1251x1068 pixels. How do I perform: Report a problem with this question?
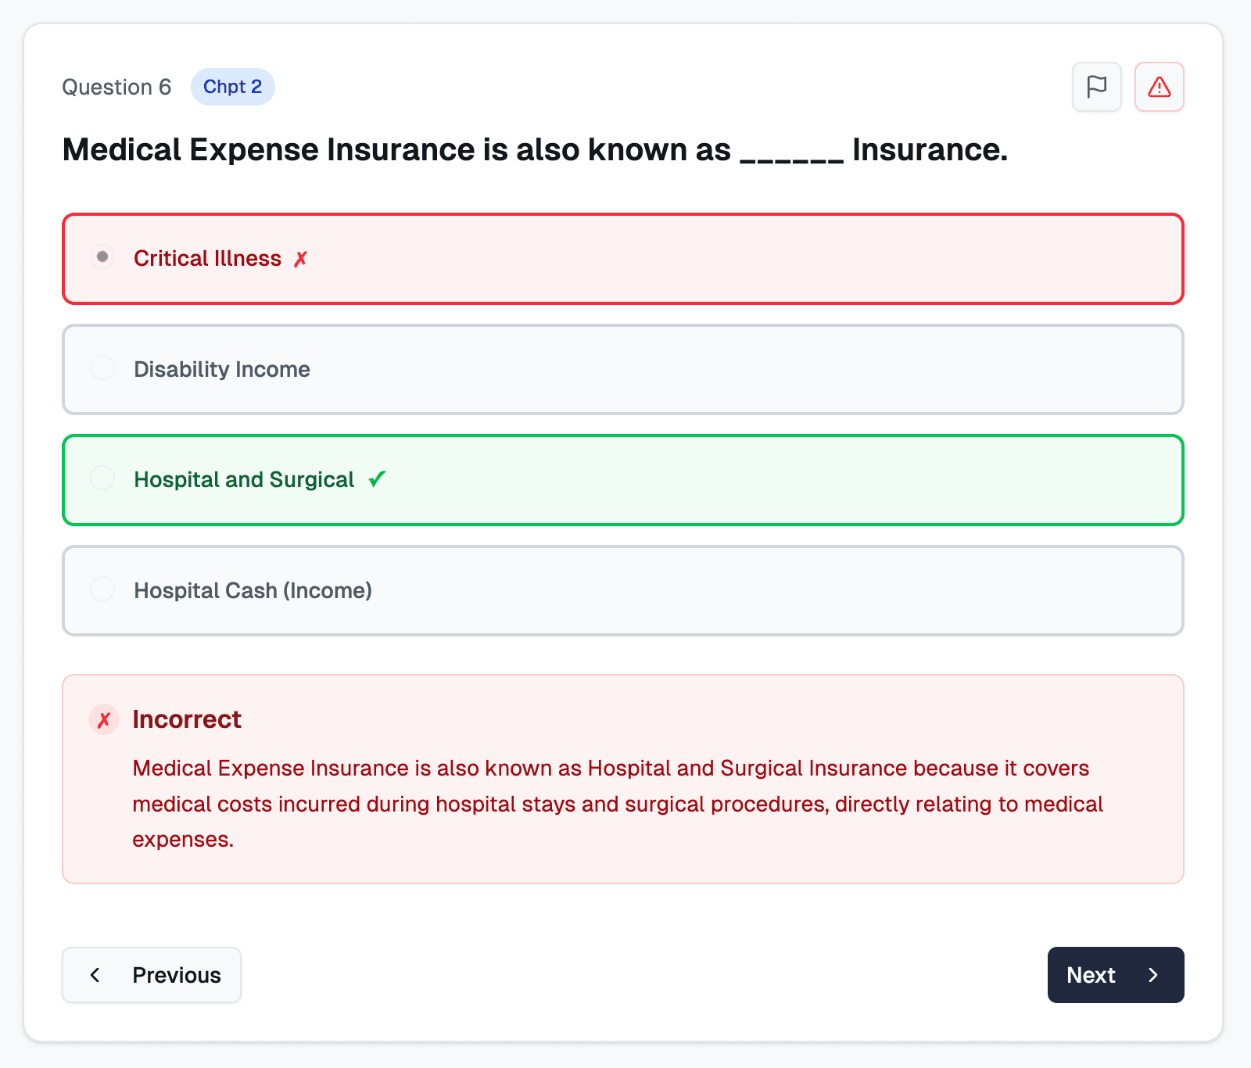[1159, 87]
